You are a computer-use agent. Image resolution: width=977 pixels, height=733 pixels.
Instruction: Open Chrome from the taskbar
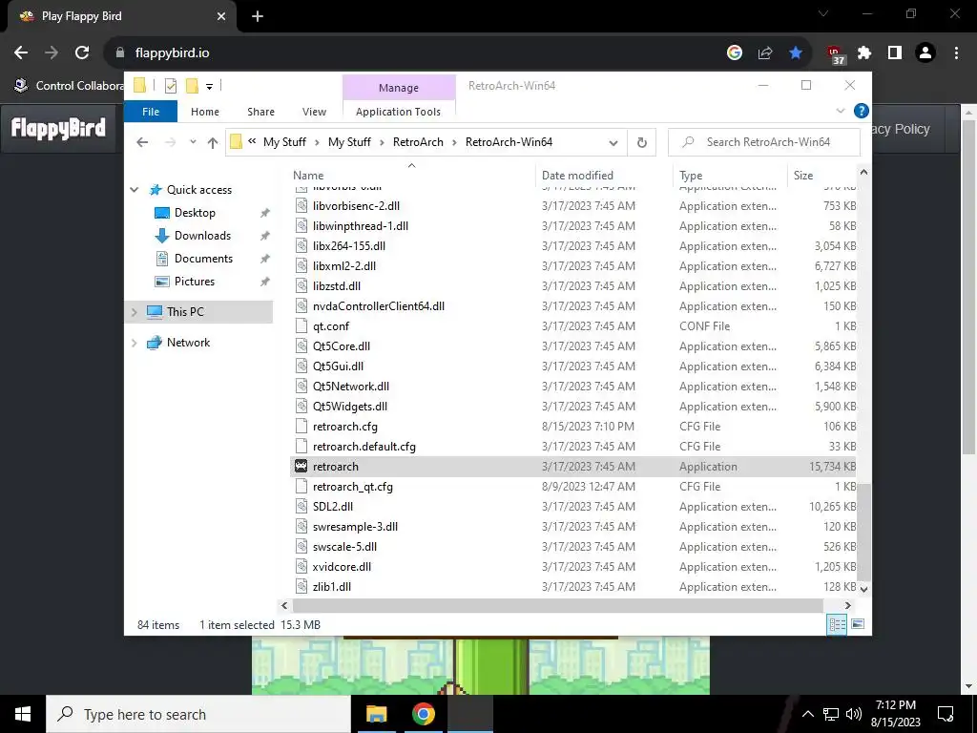point(423,714)
